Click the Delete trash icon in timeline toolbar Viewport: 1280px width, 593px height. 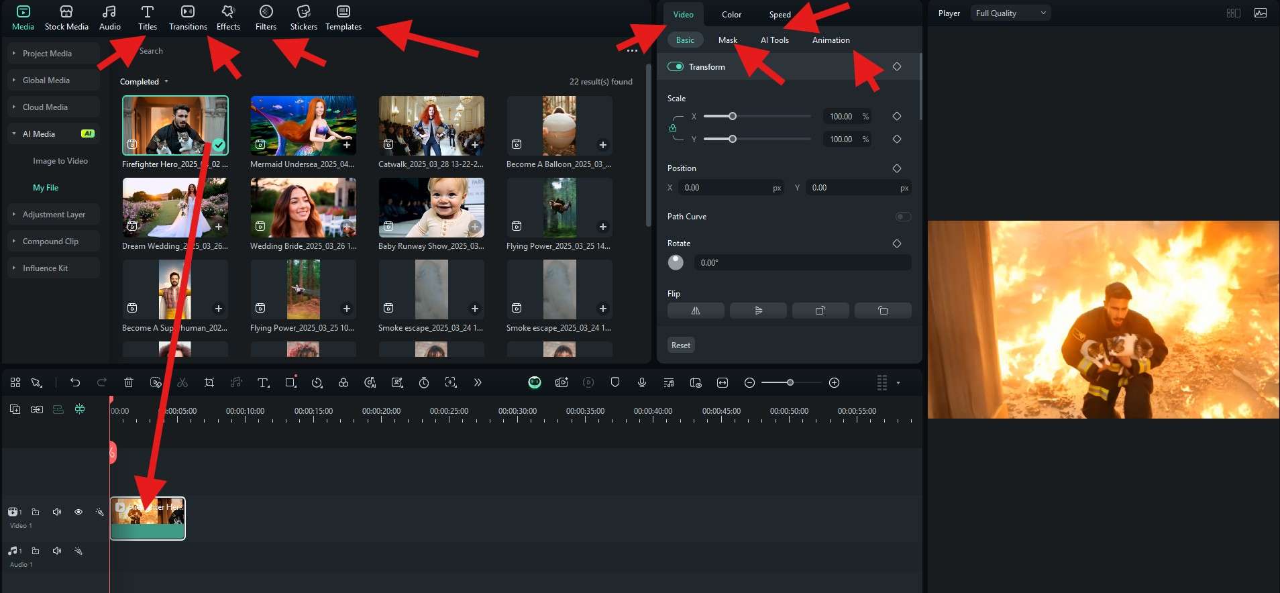coord(129,382)
